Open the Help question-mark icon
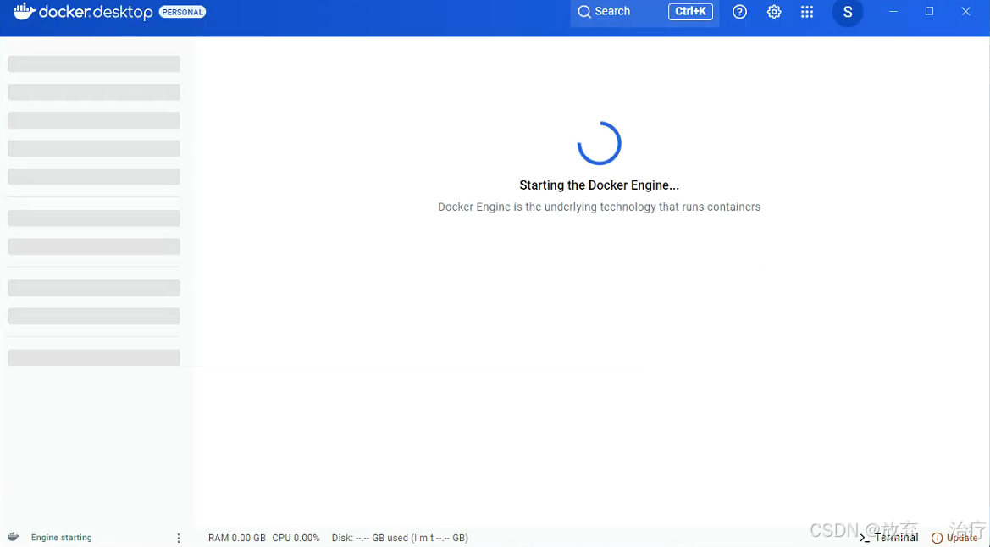This screenshot has width=990, height=547. (x=739, y=12)
